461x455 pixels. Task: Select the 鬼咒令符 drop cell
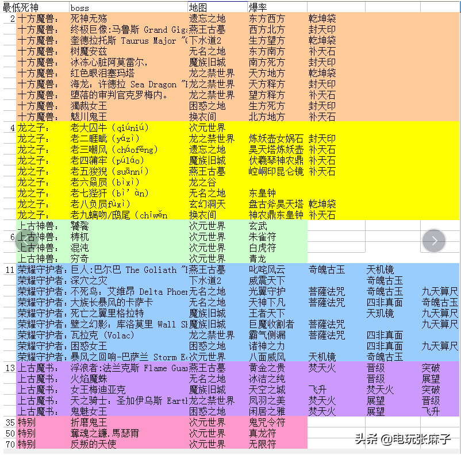pyautogui.click(x=267, y=422)
